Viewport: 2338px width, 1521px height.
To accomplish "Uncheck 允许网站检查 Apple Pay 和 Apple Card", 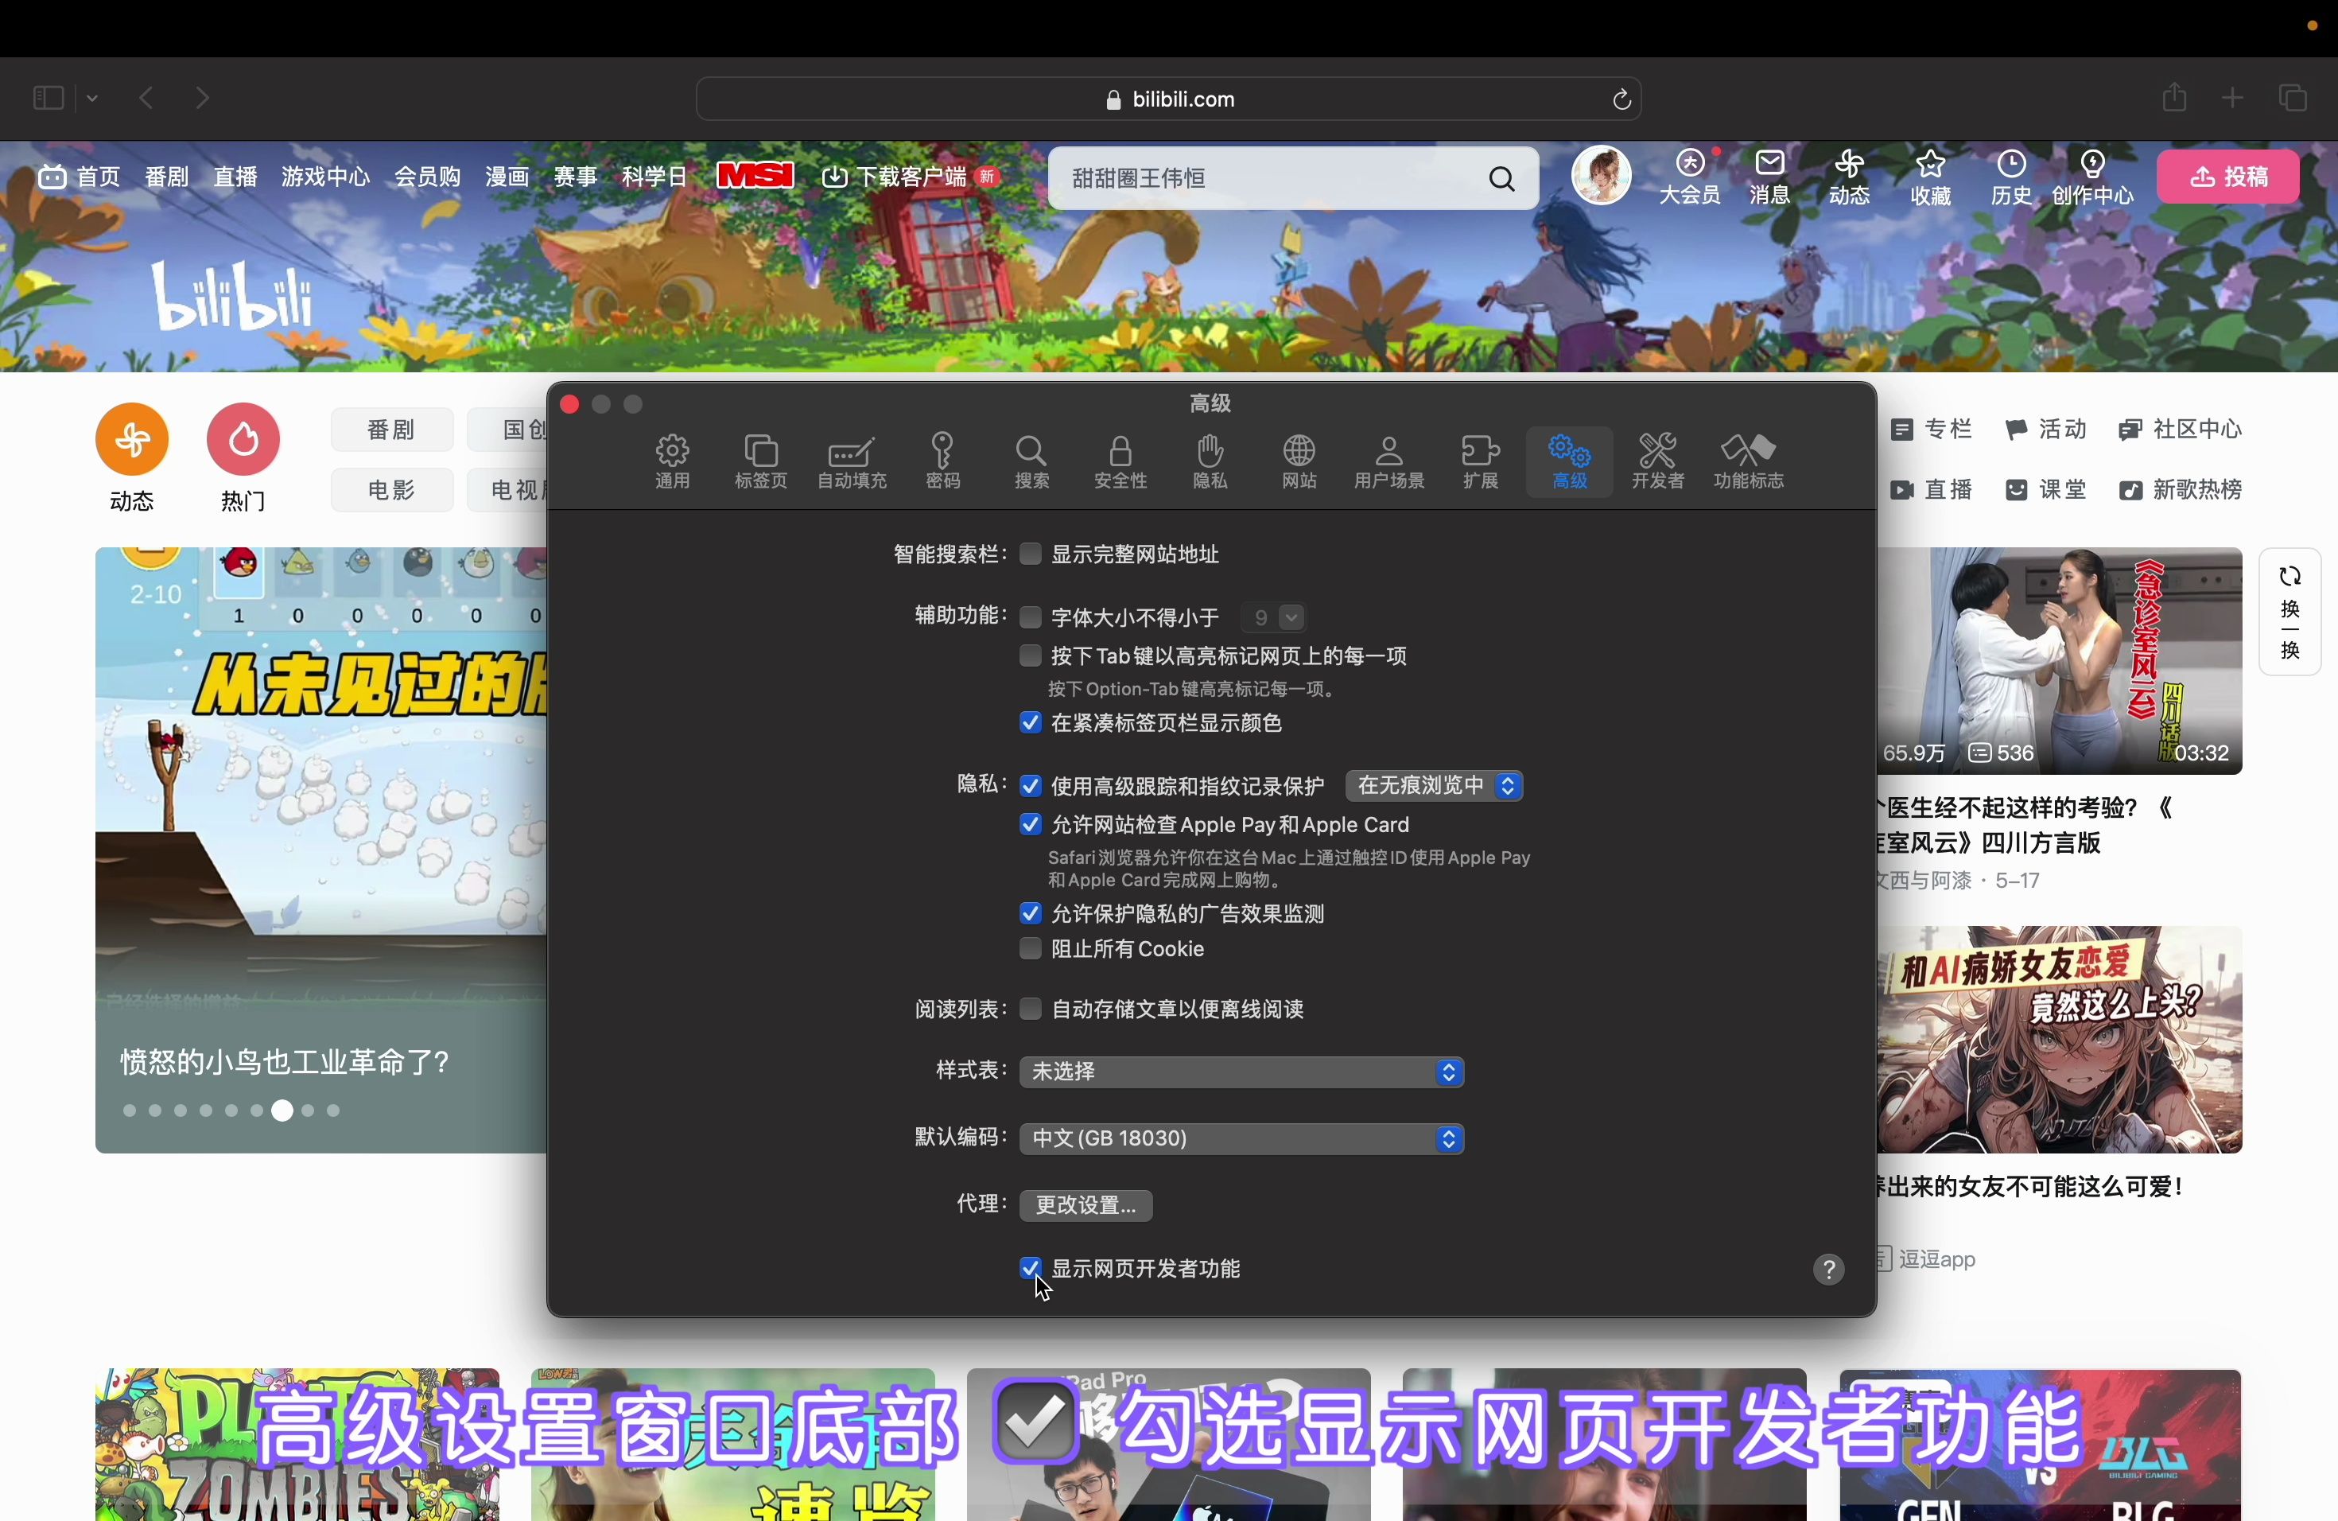I will tap(1031, 824).
